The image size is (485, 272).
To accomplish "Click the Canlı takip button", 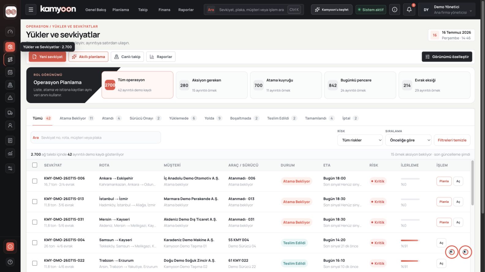I will click(127, 57).
